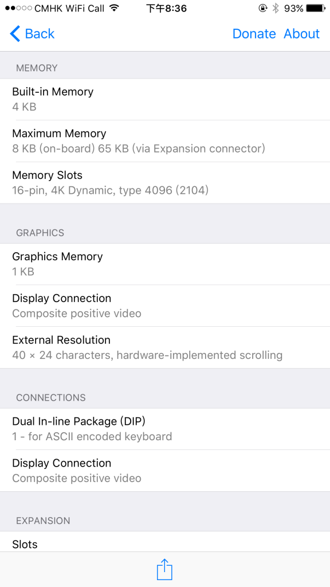Tap the Wi-Fi status icon
Viewport: 330px width, 587px height.
[114, 8]
